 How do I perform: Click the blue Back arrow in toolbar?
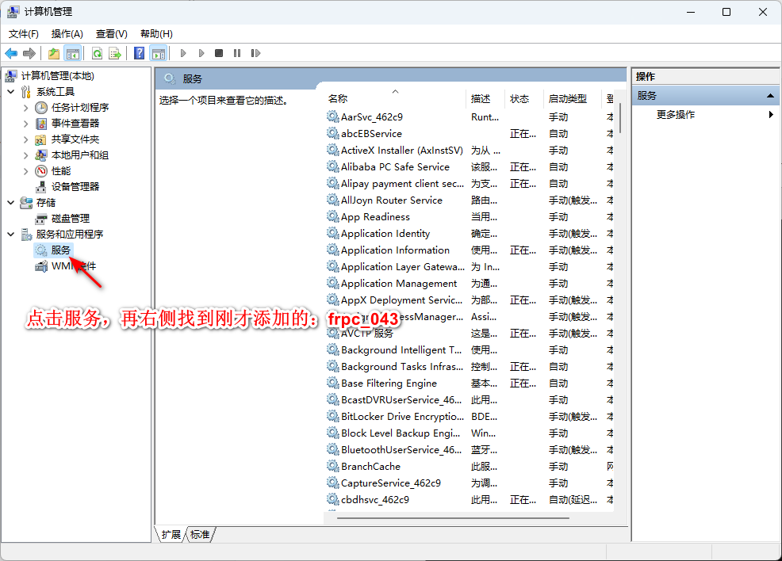pyautogui.click(x=11, y=53)
